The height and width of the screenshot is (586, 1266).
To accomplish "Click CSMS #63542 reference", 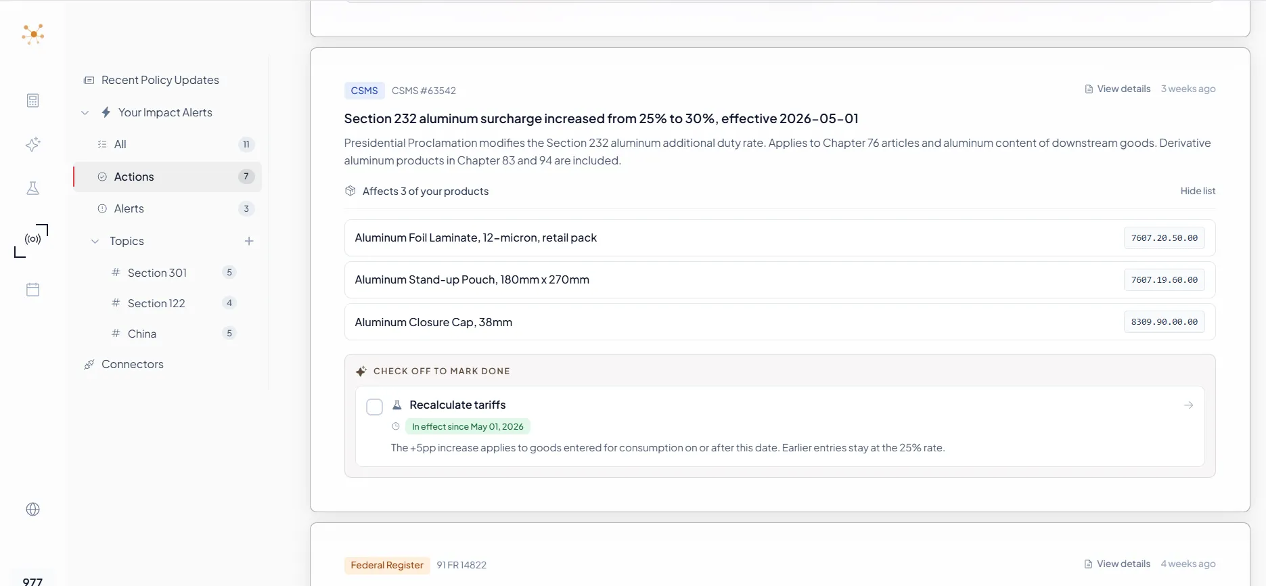I will click(x=424, y=91).
